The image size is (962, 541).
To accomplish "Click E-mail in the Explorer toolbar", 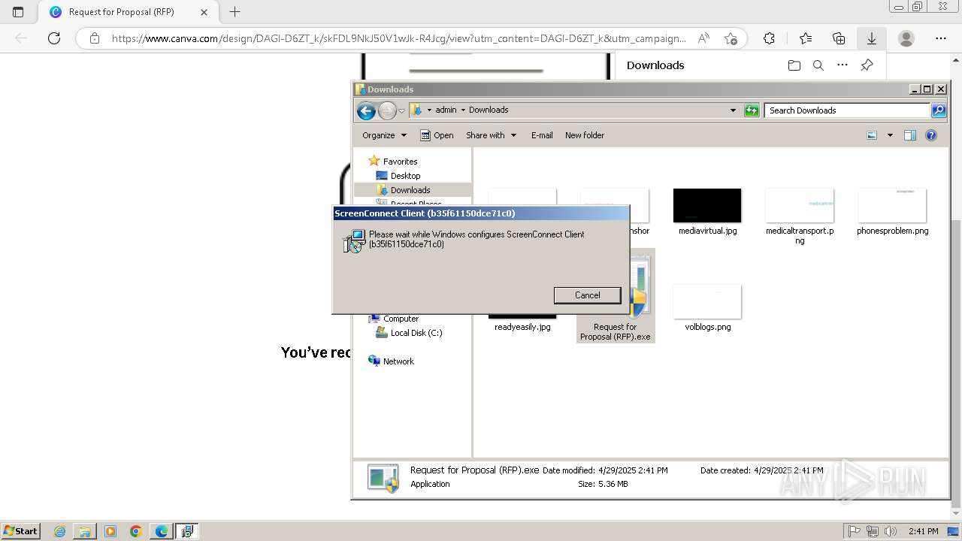I will pyautogui.click(x=542, y=135).
